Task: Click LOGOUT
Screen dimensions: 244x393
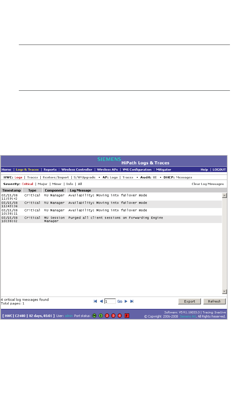Action: tap(219, 169)
